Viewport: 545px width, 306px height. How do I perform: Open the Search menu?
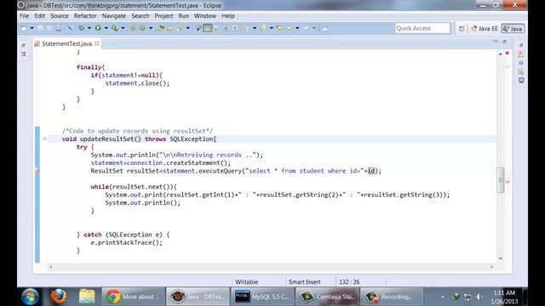pos(141,16)
